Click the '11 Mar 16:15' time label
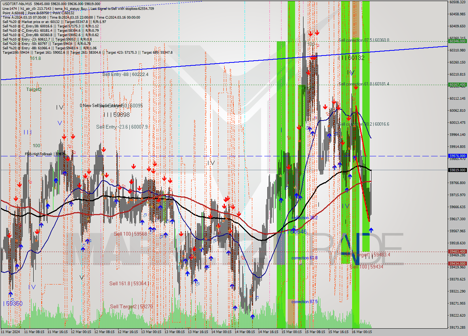Viewport: 468px width, 336px height. pyautogui.click(x=58, y=332)
